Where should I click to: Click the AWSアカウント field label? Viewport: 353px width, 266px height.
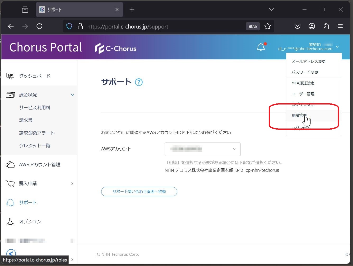(x=116, y=149)
